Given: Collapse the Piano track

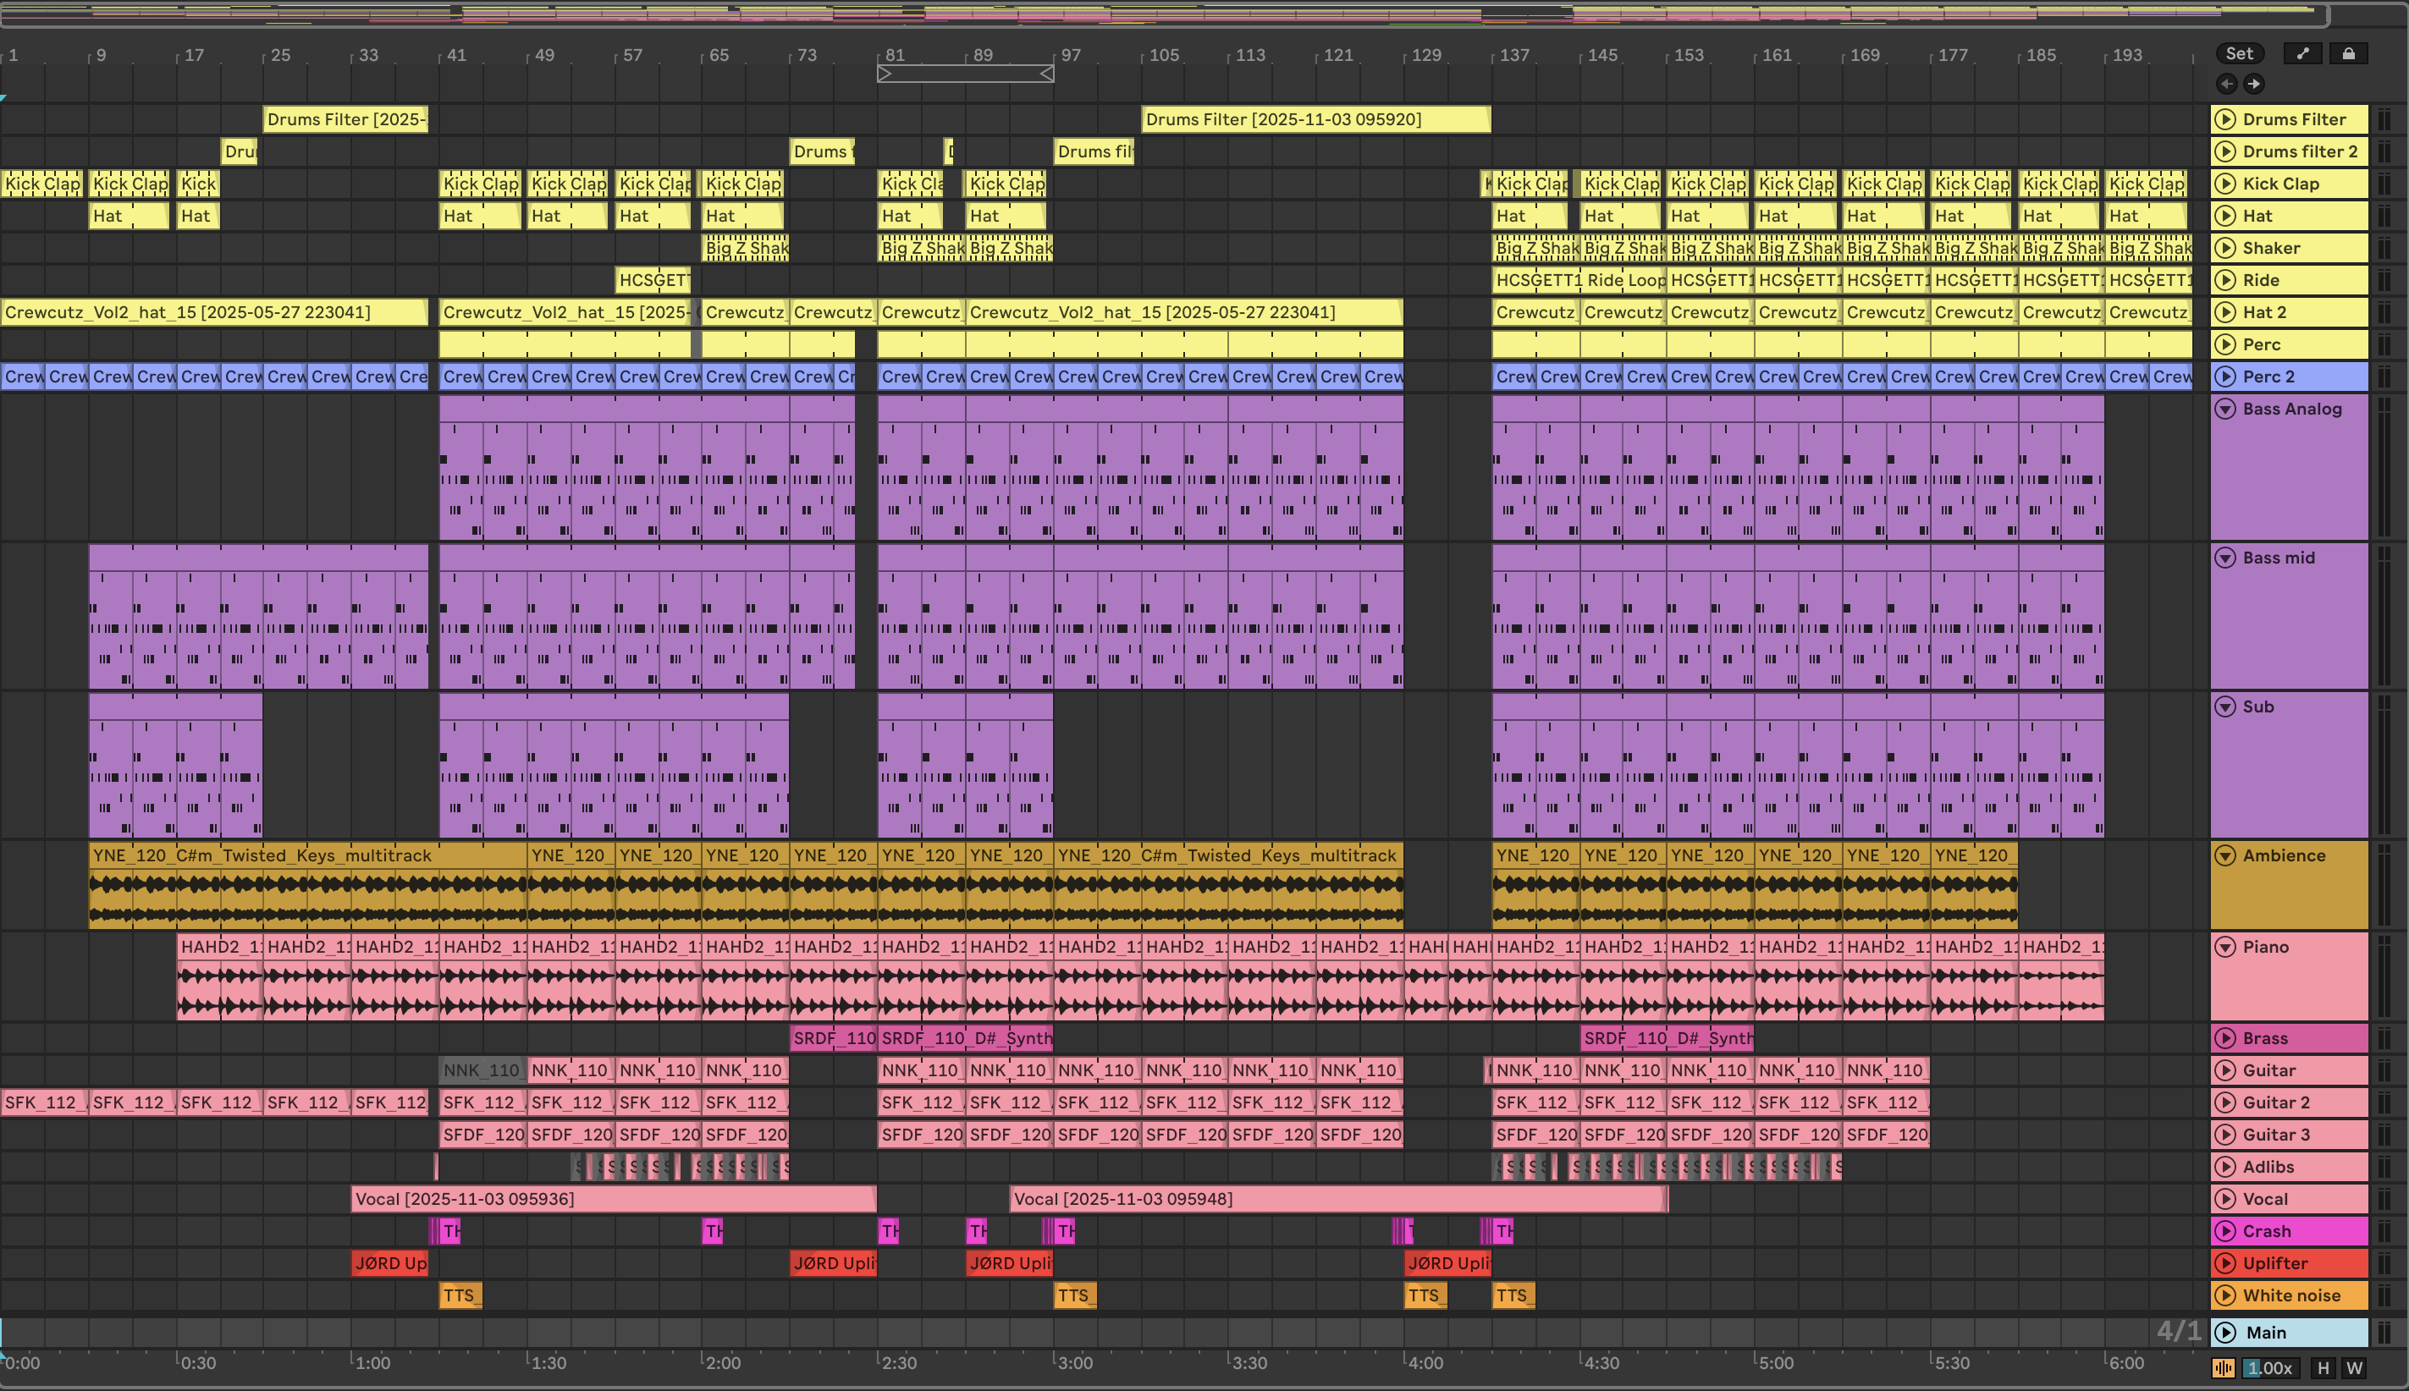Looking at the screenshot, I should pos(2225,947).
